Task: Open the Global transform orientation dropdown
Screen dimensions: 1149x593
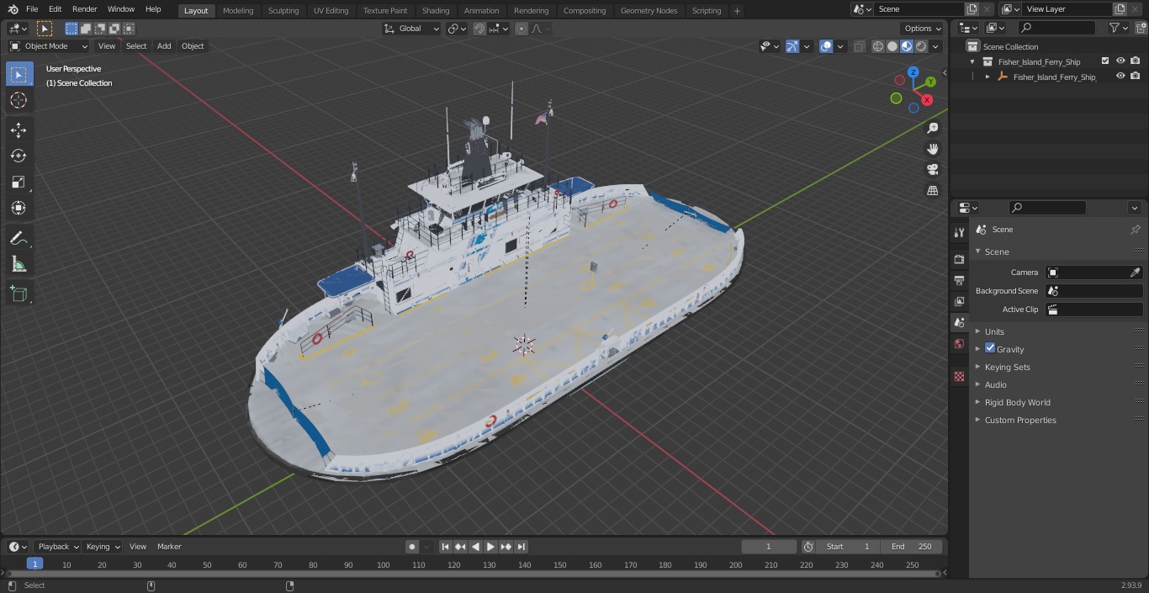Action: [x=411, y=29]
